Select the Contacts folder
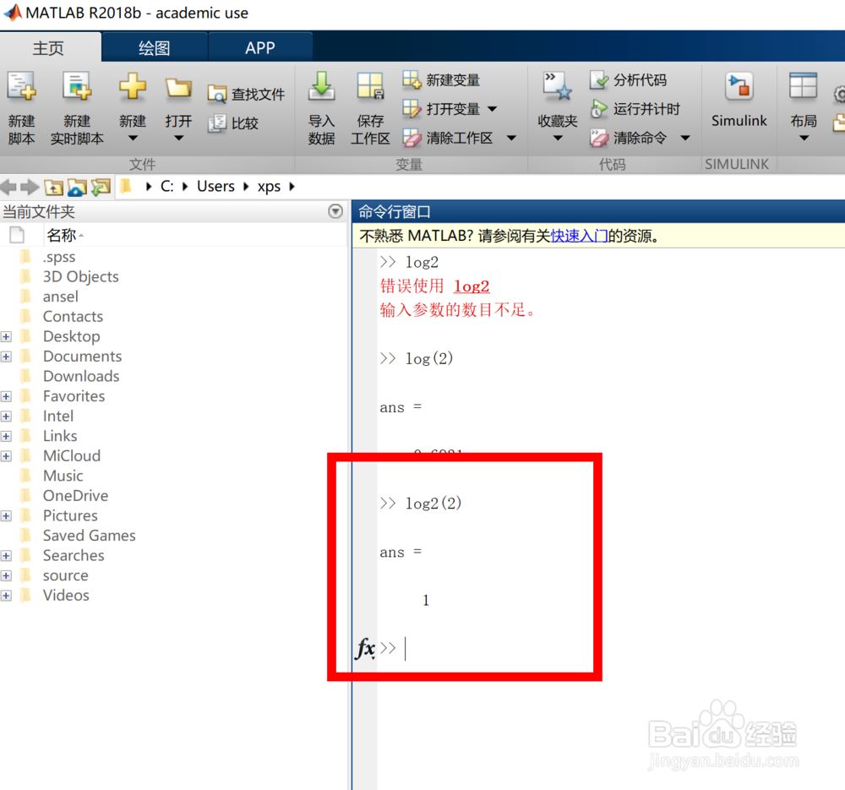 coord(73,317)
